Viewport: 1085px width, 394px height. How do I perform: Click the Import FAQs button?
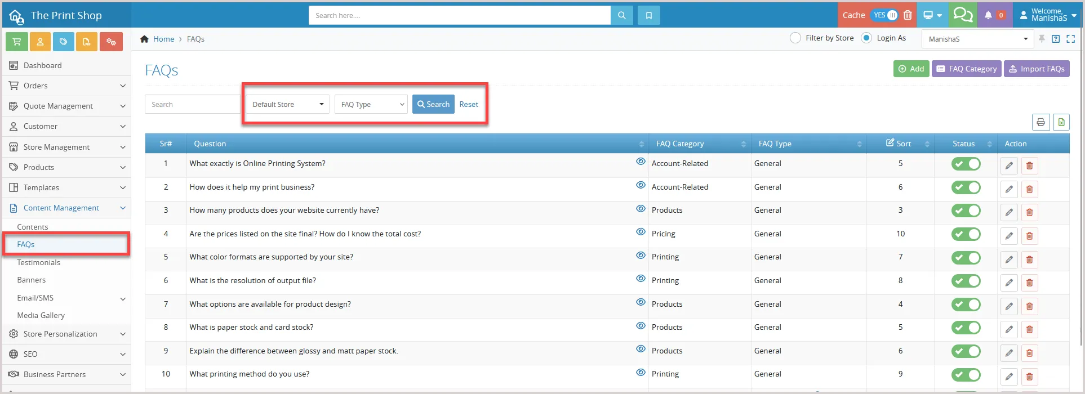pos(1037,69)
